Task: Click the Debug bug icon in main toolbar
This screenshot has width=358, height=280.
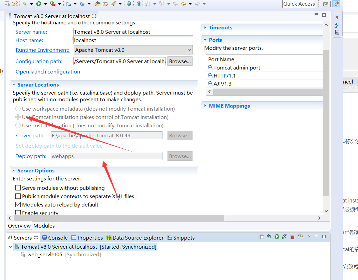Action: click(x=25, y=4)
